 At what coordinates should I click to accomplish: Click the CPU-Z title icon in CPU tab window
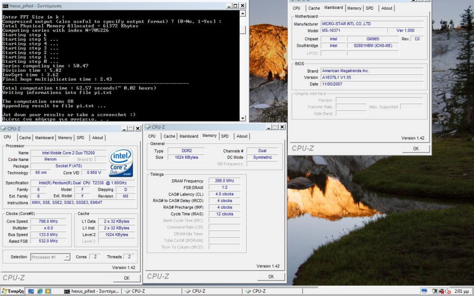tap(4, 129)
